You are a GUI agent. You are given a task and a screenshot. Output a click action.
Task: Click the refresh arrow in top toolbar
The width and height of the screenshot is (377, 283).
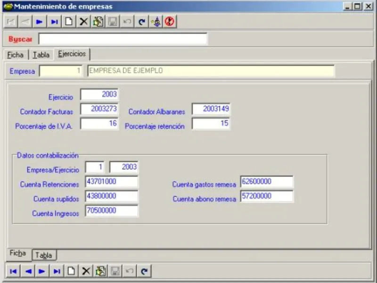click(142, 22)
